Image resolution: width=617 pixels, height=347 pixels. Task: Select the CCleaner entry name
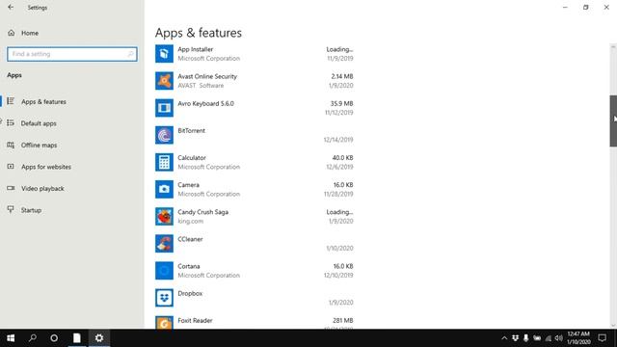[190, 239]
